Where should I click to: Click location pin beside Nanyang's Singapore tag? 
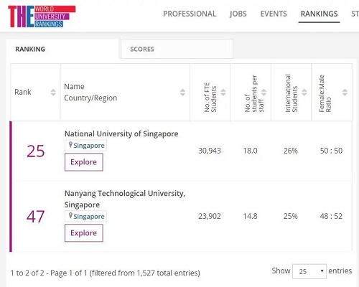pyautogui.click(x=70, y=216)
